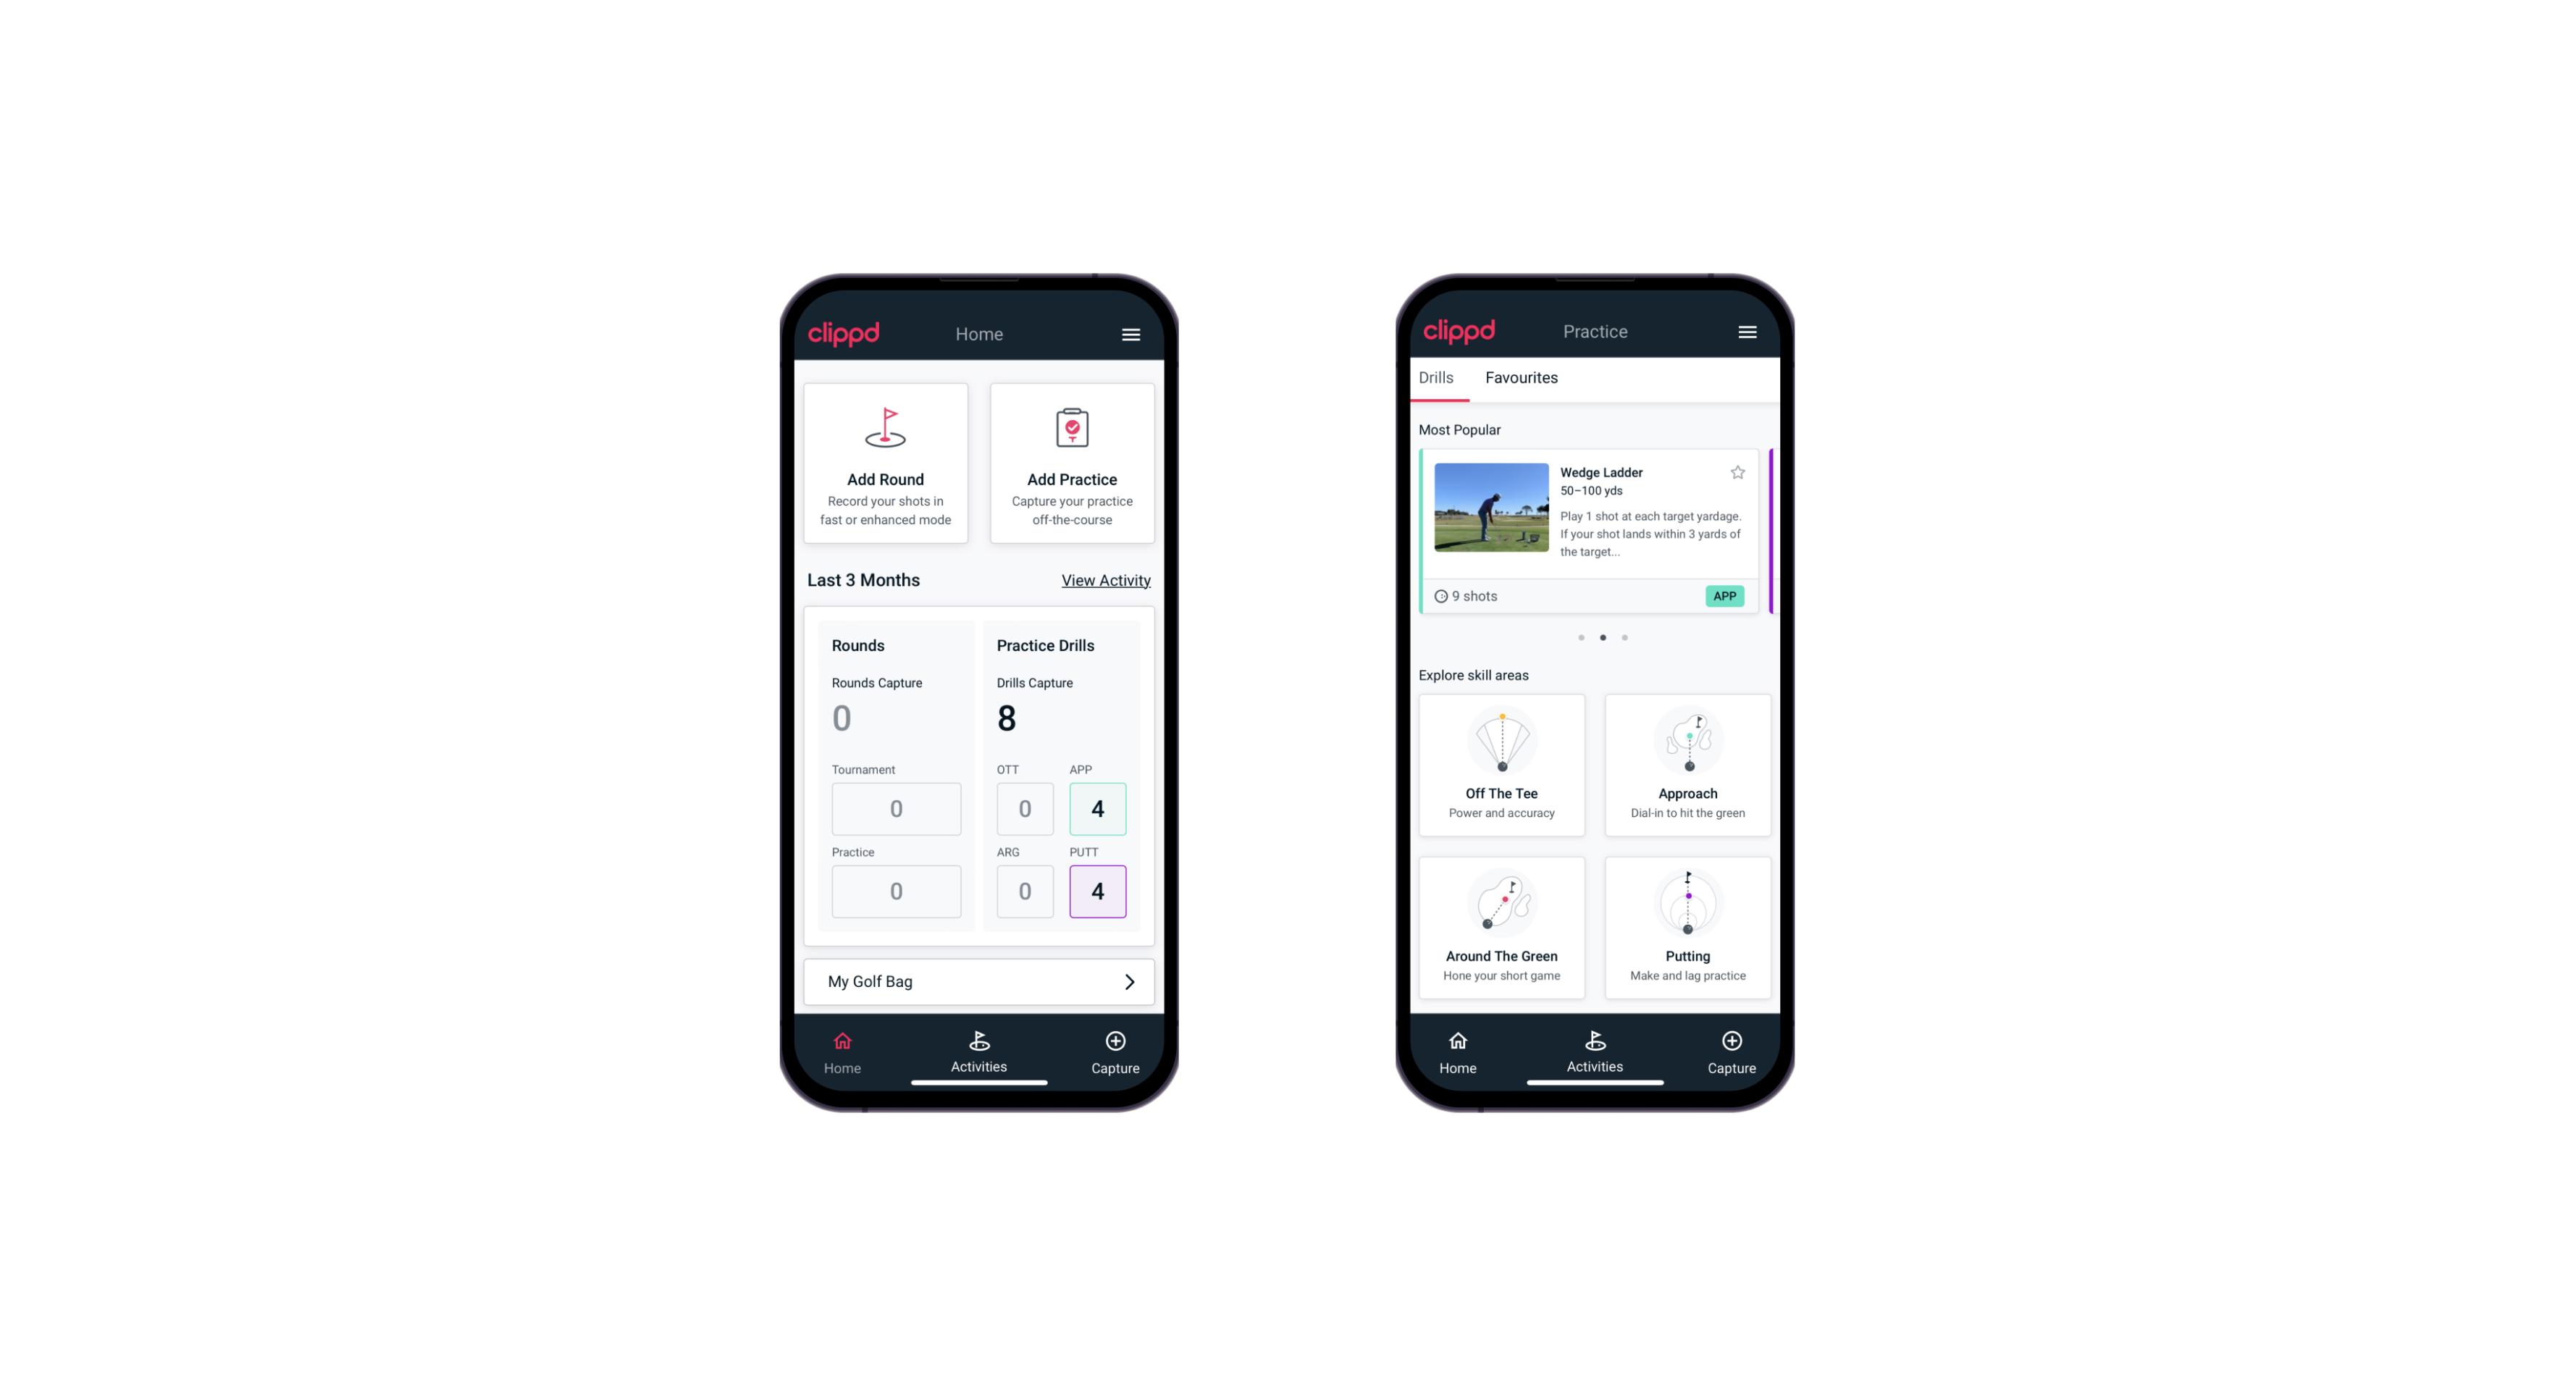This screenshot has width=2576, height=1386.
Task: Click View Activity link for last 3 months
Action: click(x=1106, y=580)
